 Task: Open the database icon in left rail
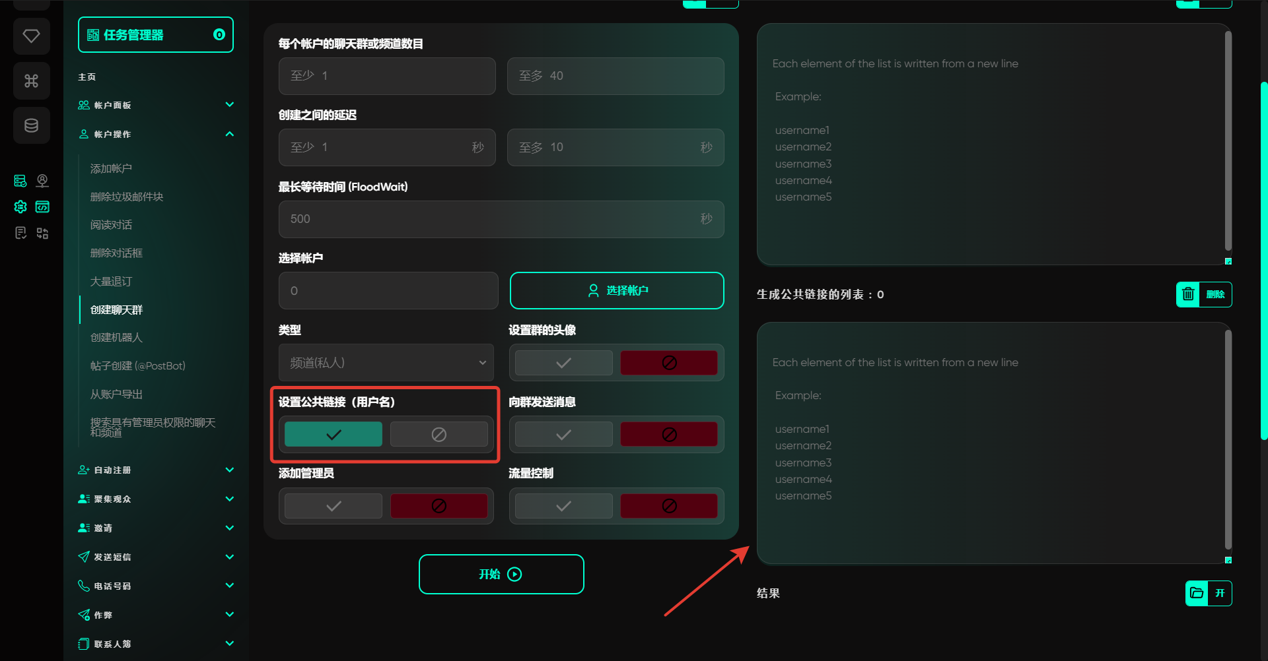31,125
